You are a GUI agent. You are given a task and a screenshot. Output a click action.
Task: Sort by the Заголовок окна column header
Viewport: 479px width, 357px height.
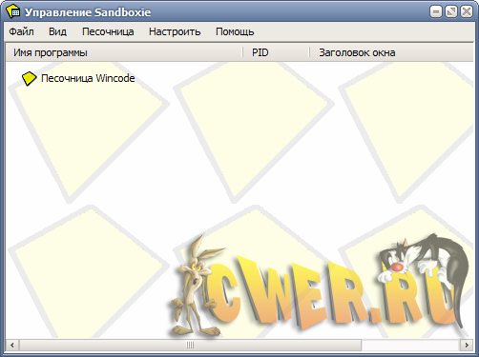tap(391, 52)
